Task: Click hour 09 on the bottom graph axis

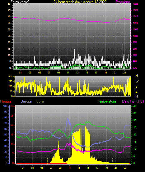Action: tap(60, 168)
